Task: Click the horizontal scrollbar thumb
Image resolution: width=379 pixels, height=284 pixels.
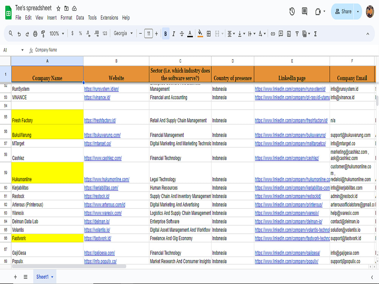Action: [x=69, y=266]
